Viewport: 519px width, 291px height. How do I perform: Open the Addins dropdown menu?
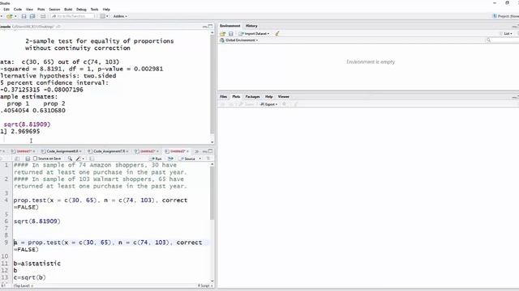pyautogui.click(x=120, y=16)
